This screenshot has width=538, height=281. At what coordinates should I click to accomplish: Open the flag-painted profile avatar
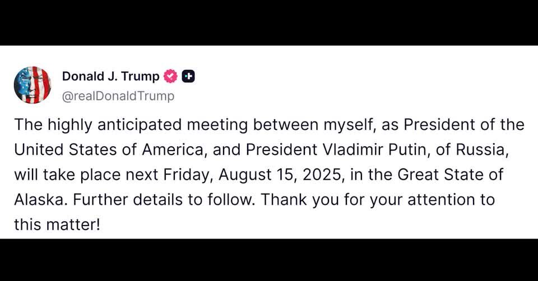click(33, 85)
